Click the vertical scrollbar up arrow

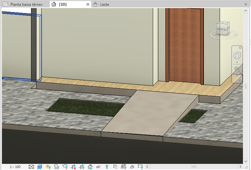click(246, 11)
